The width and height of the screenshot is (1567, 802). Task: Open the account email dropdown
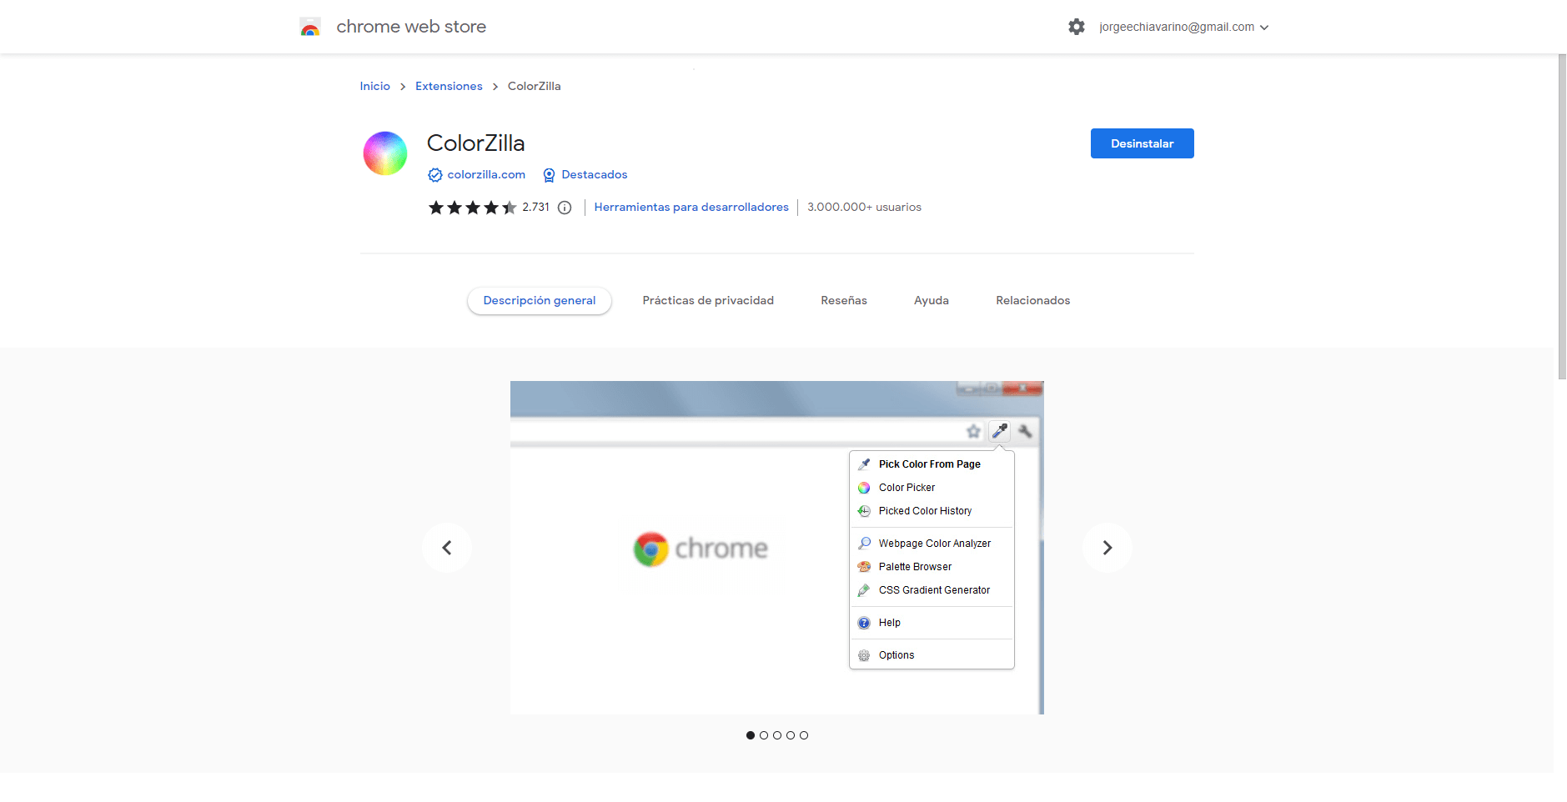1184,27
